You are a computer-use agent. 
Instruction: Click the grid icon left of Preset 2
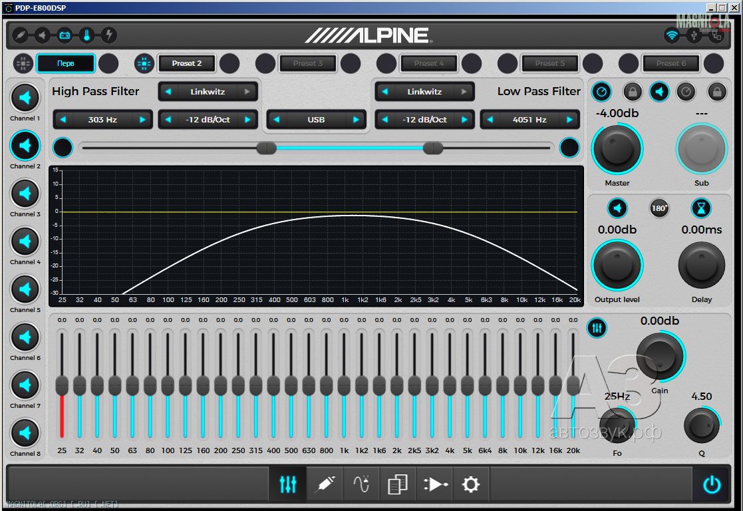[144, 63]
